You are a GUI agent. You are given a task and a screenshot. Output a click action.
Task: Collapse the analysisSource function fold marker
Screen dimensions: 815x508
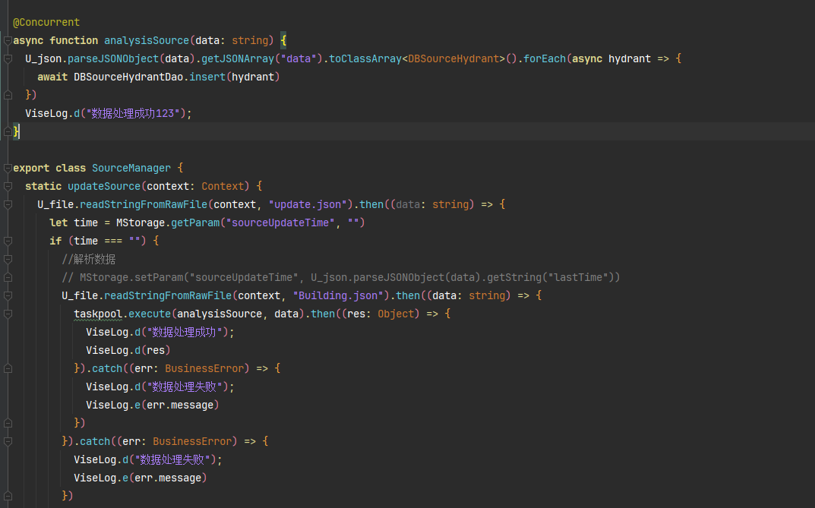coord(8,40)
